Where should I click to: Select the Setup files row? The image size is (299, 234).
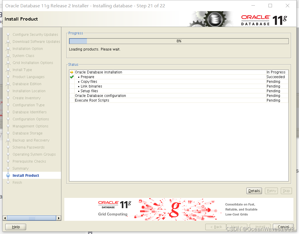click(179, 91)
